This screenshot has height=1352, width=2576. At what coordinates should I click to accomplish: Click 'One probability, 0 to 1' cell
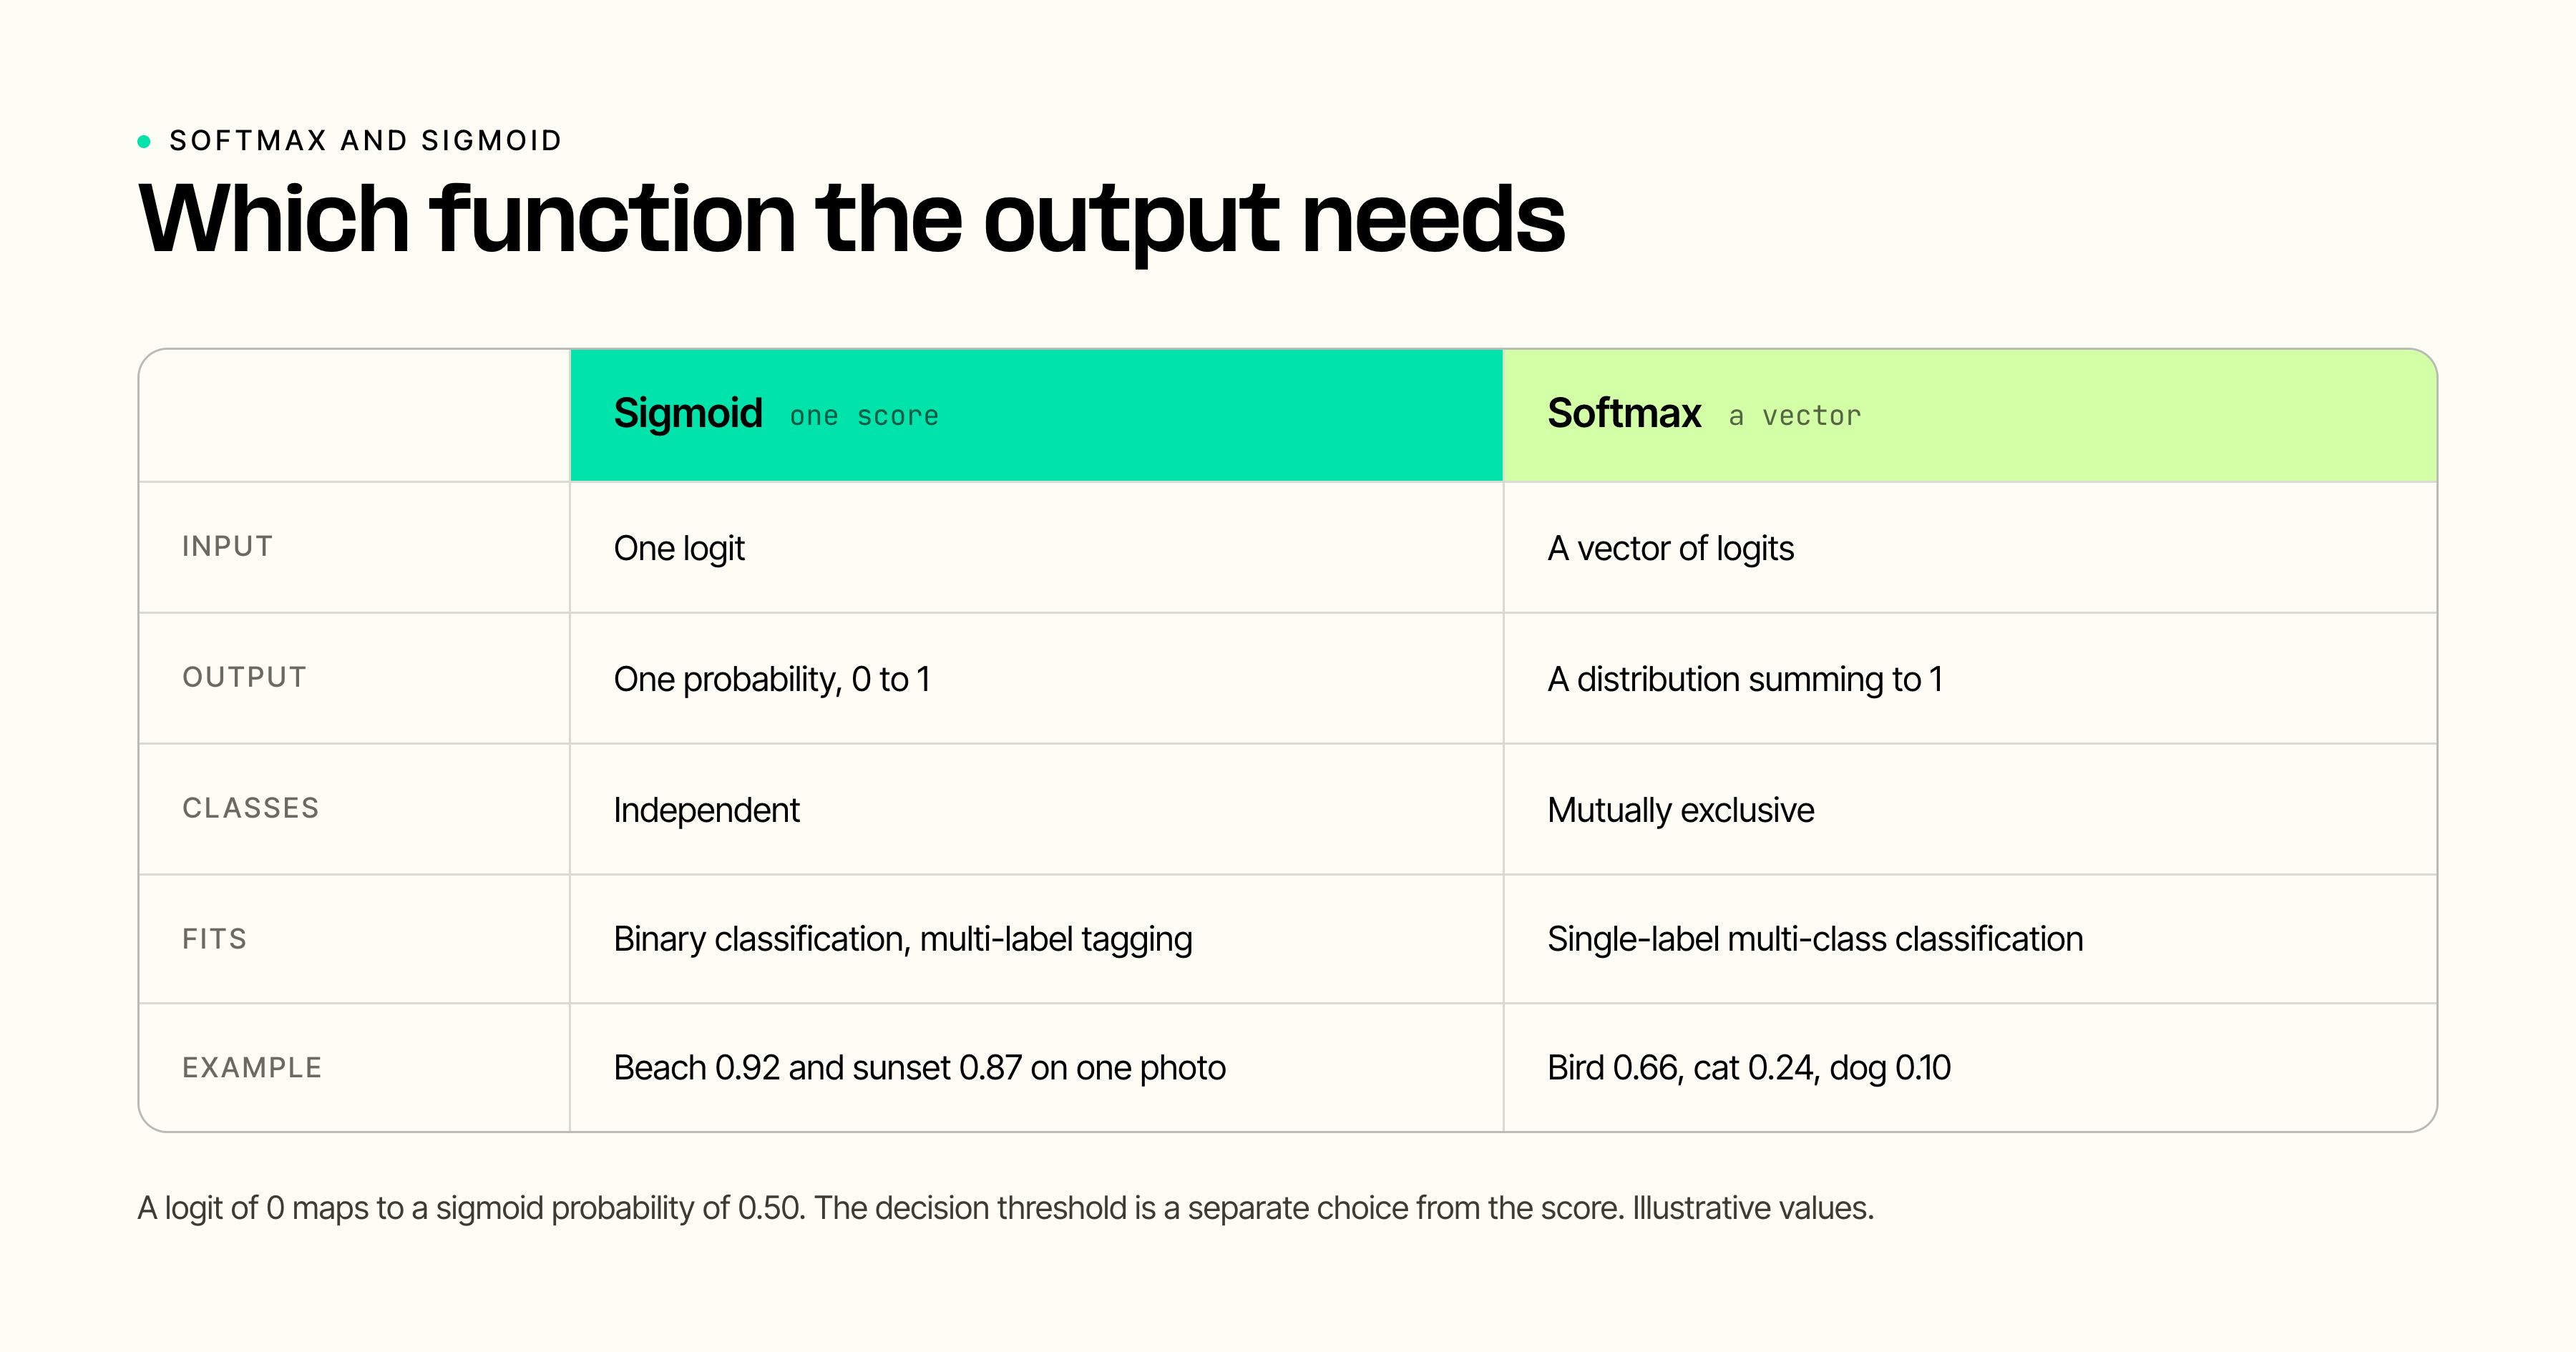tap(1036, 679)
